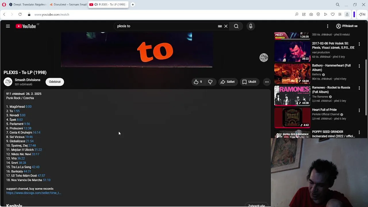Open options menu for Bathory Hammerheart video
Image resolution: width=368 pixels, height=207 pixels.
[359, 66]
